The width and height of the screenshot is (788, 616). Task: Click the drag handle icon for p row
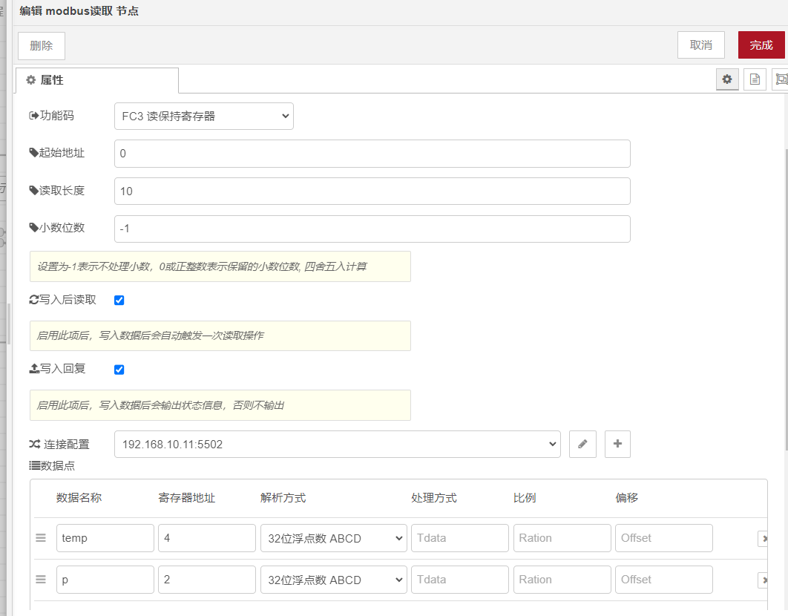tap(42, 580)
